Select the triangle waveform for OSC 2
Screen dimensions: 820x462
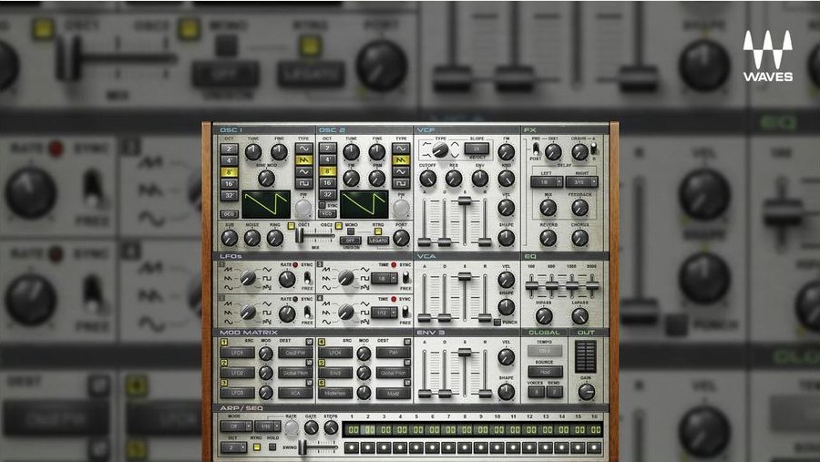[x=401, y=171]
